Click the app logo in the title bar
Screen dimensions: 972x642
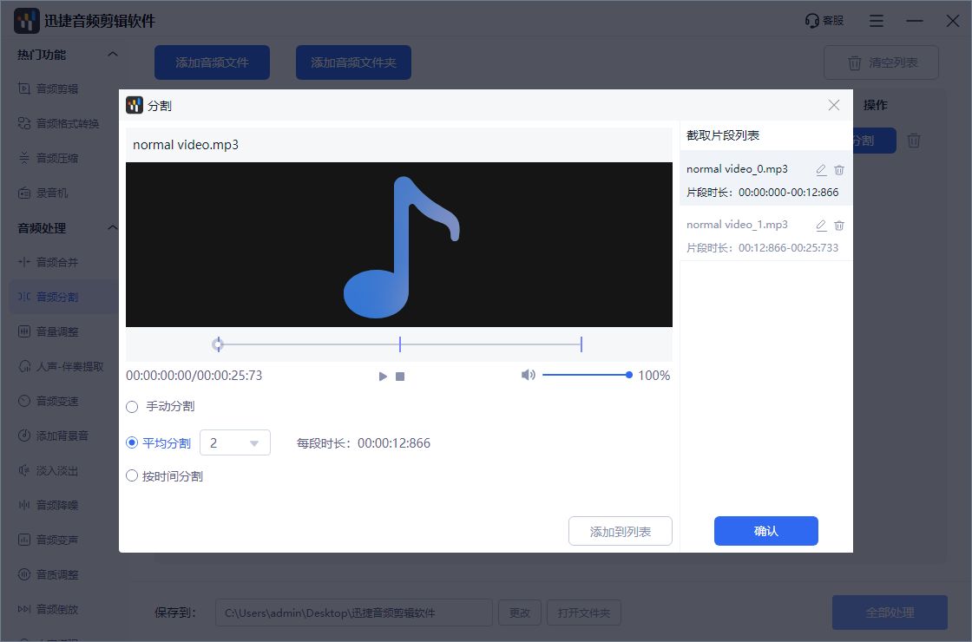[x=26, y=21]
